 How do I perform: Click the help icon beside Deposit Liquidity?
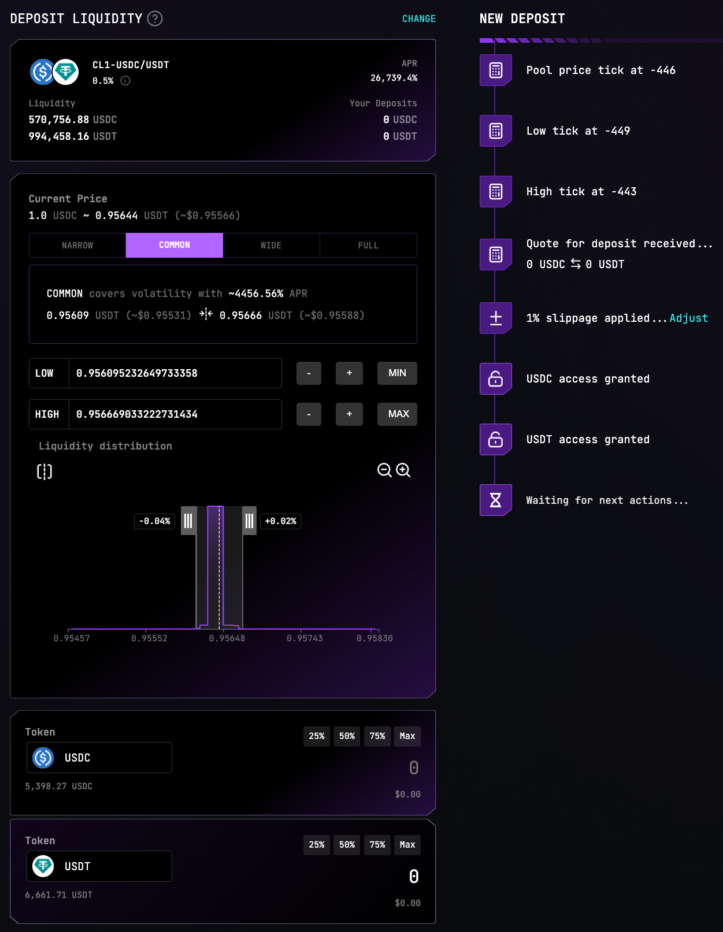(x=155, y=18)
